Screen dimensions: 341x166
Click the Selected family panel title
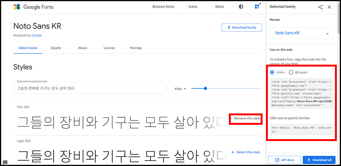pos(283,7)
